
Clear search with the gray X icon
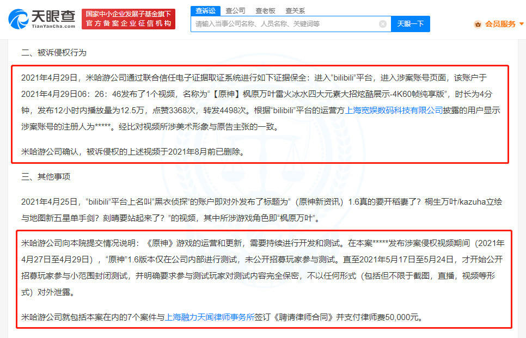coord(382,24)
